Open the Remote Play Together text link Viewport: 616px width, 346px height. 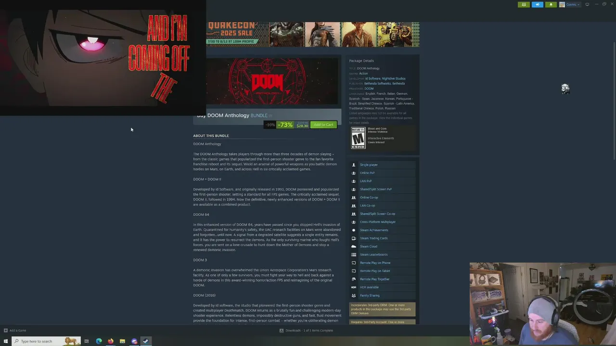coord(375,279)
